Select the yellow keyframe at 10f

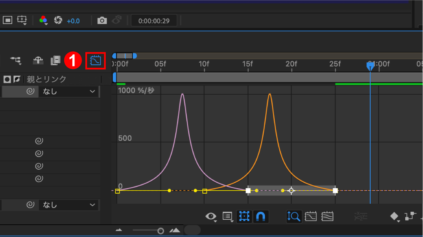[x=205, y=191]
